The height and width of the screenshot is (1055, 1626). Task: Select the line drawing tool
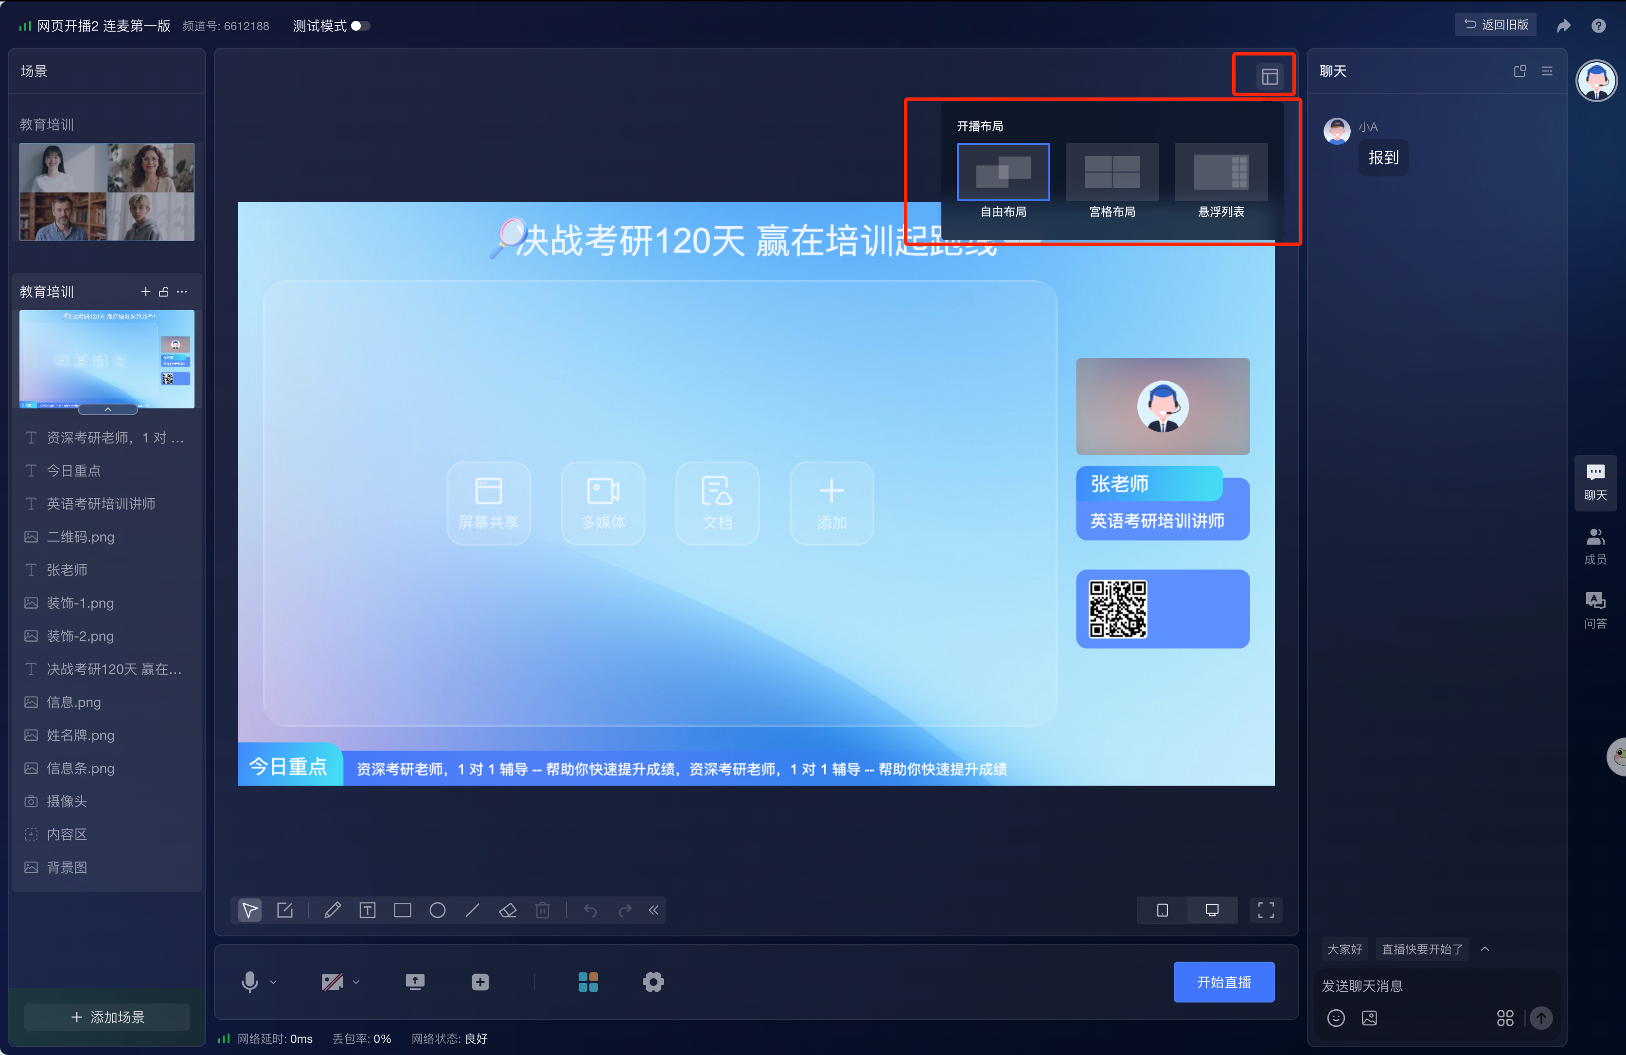tap(472, 910)
